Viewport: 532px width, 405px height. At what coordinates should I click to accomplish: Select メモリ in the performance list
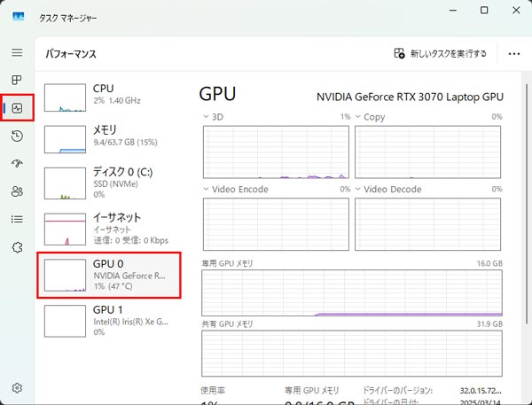pyautogui.click(x=110, y=137)
